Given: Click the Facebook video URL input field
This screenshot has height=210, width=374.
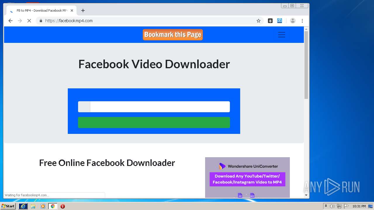Looking at the screenshot, I should (160, 107).
